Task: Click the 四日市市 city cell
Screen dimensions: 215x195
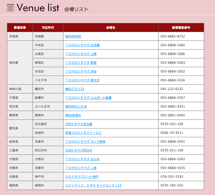Action: [x=48, y=150]
